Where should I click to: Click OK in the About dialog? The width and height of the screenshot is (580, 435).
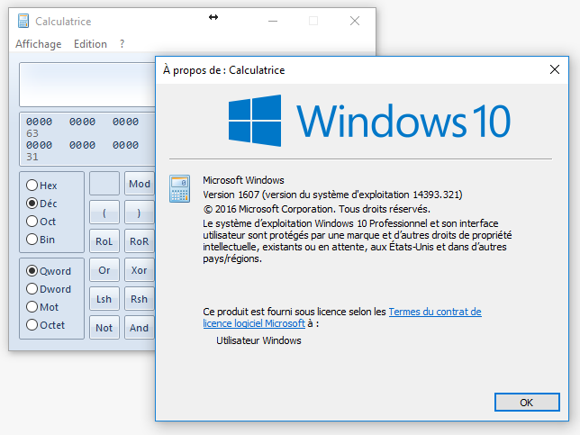pyautogui.click(x=527, y=402)
